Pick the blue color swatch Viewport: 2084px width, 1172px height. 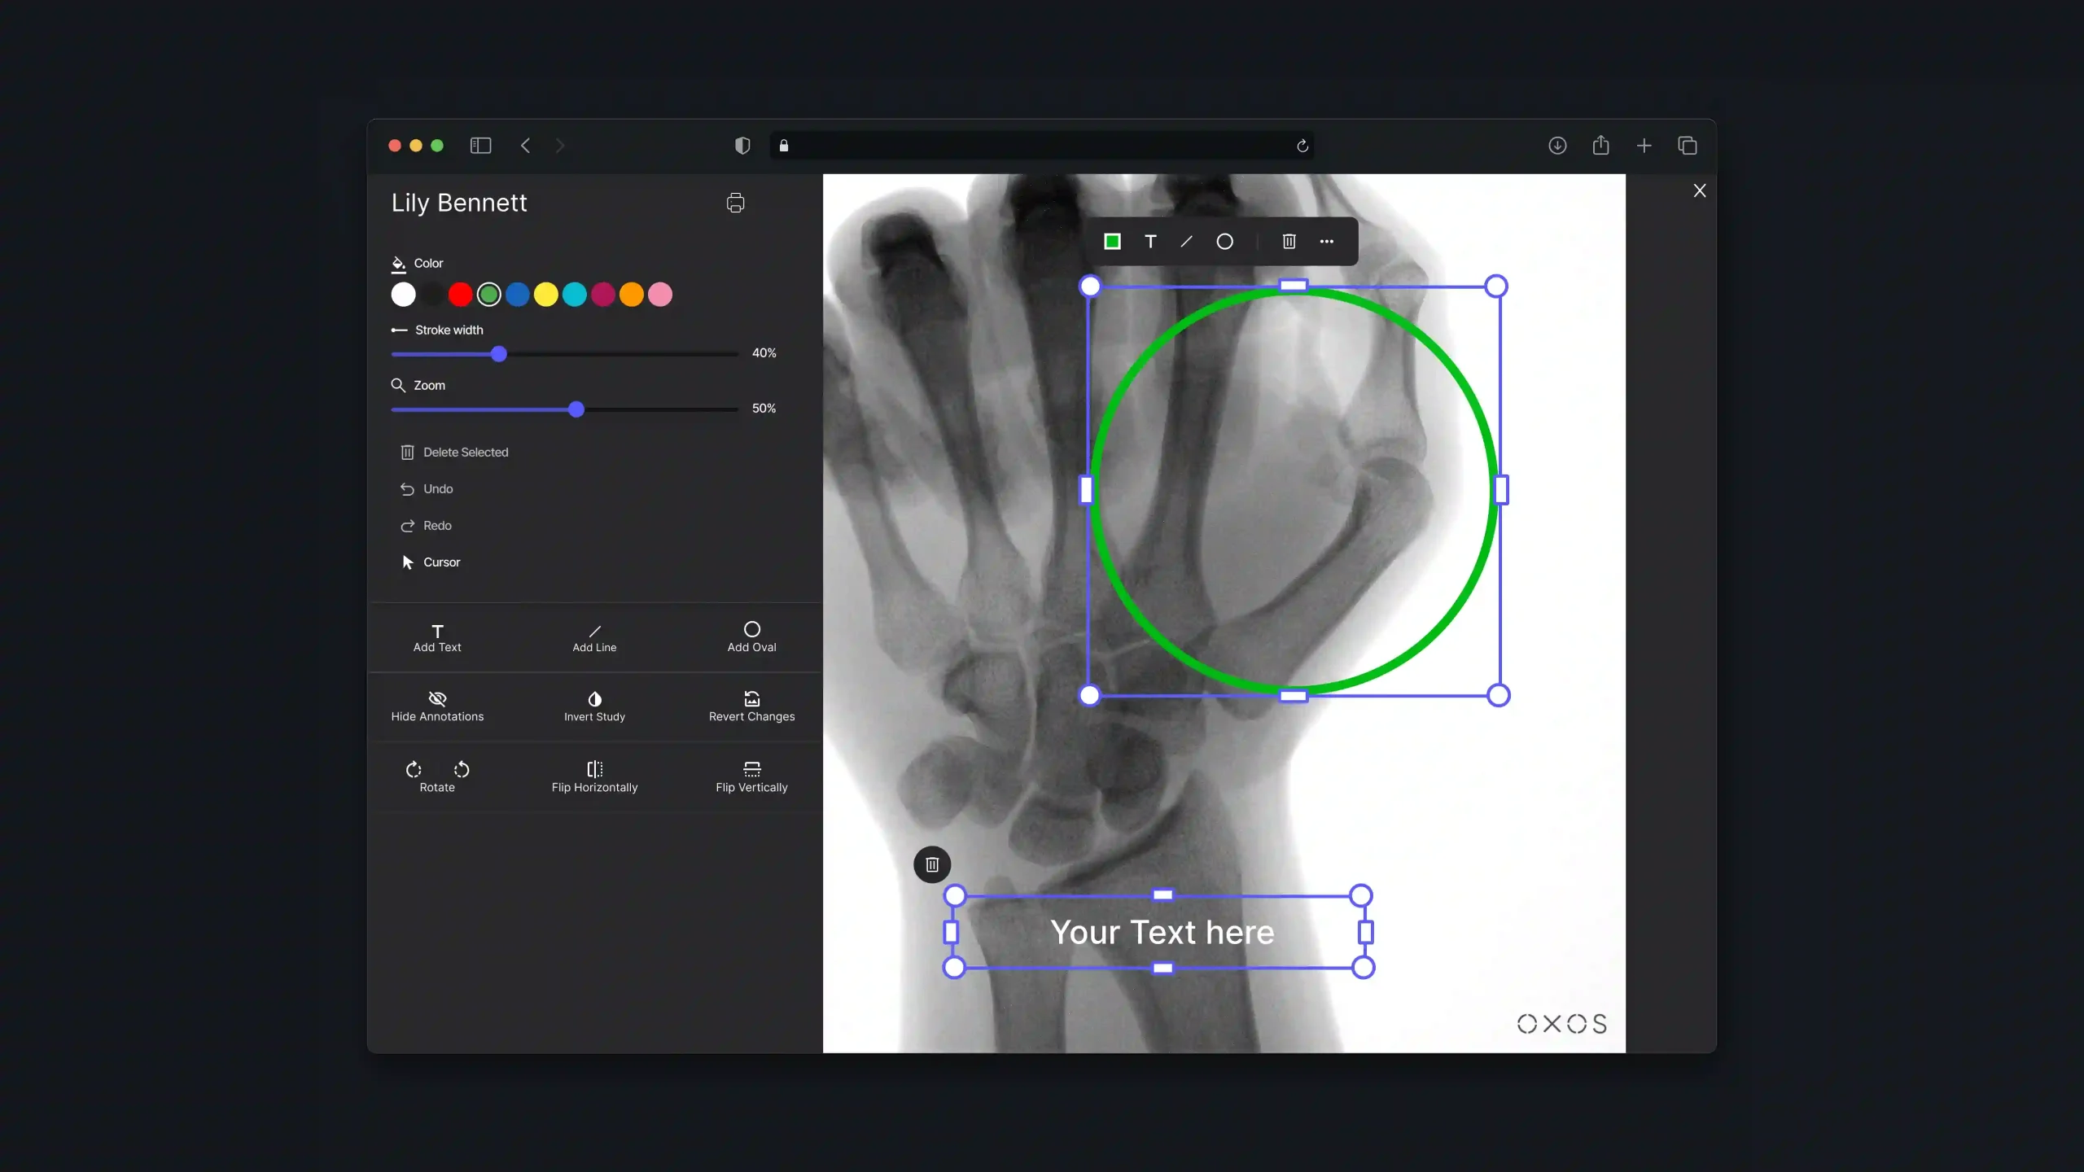click(x=517, y=295)
